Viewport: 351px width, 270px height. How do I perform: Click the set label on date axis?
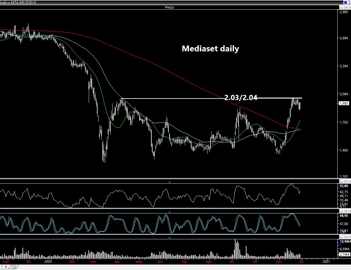pos(232,261)
